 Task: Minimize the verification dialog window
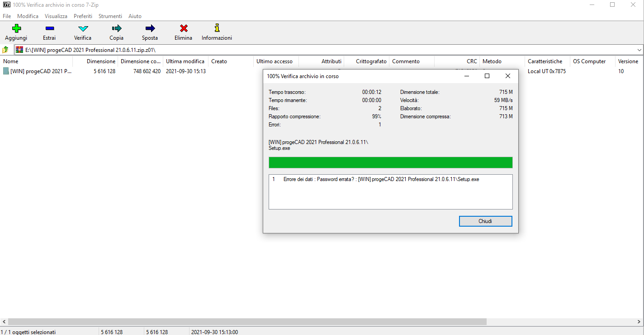(466, 76)
